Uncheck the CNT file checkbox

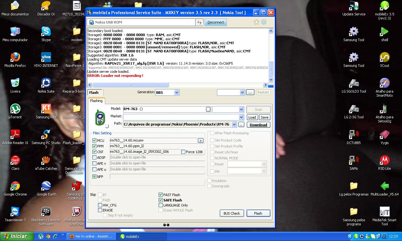click(x=94, y=152)
